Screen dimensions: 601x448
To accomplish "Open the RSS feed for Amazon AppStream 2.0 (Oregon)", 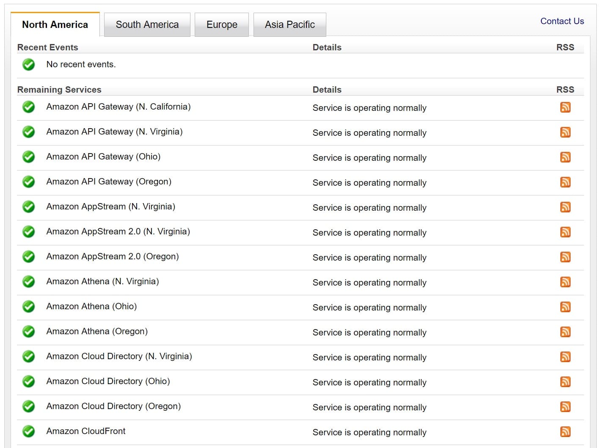I will tap(565, 257).
